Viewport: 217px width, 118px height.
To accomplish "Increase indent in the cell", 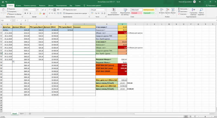I will pos(60,13).
